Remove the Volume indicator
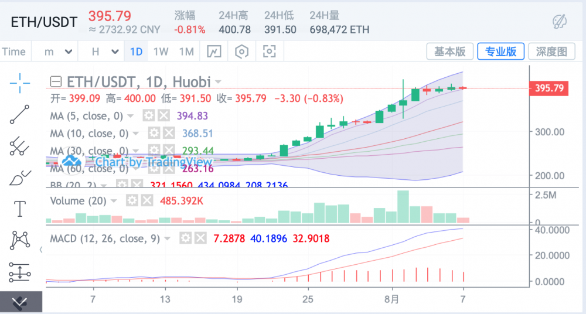 click(x=147, y=201)
